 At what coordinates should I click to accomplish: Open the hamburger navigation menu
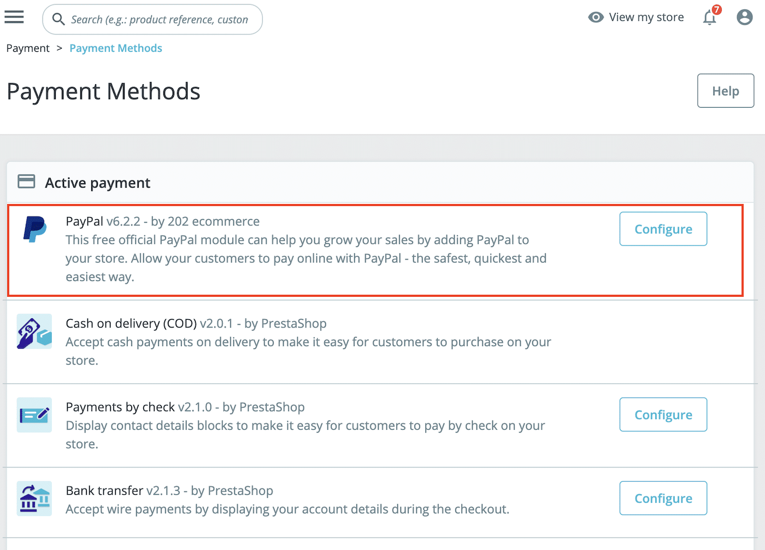(x=14, y=17)
